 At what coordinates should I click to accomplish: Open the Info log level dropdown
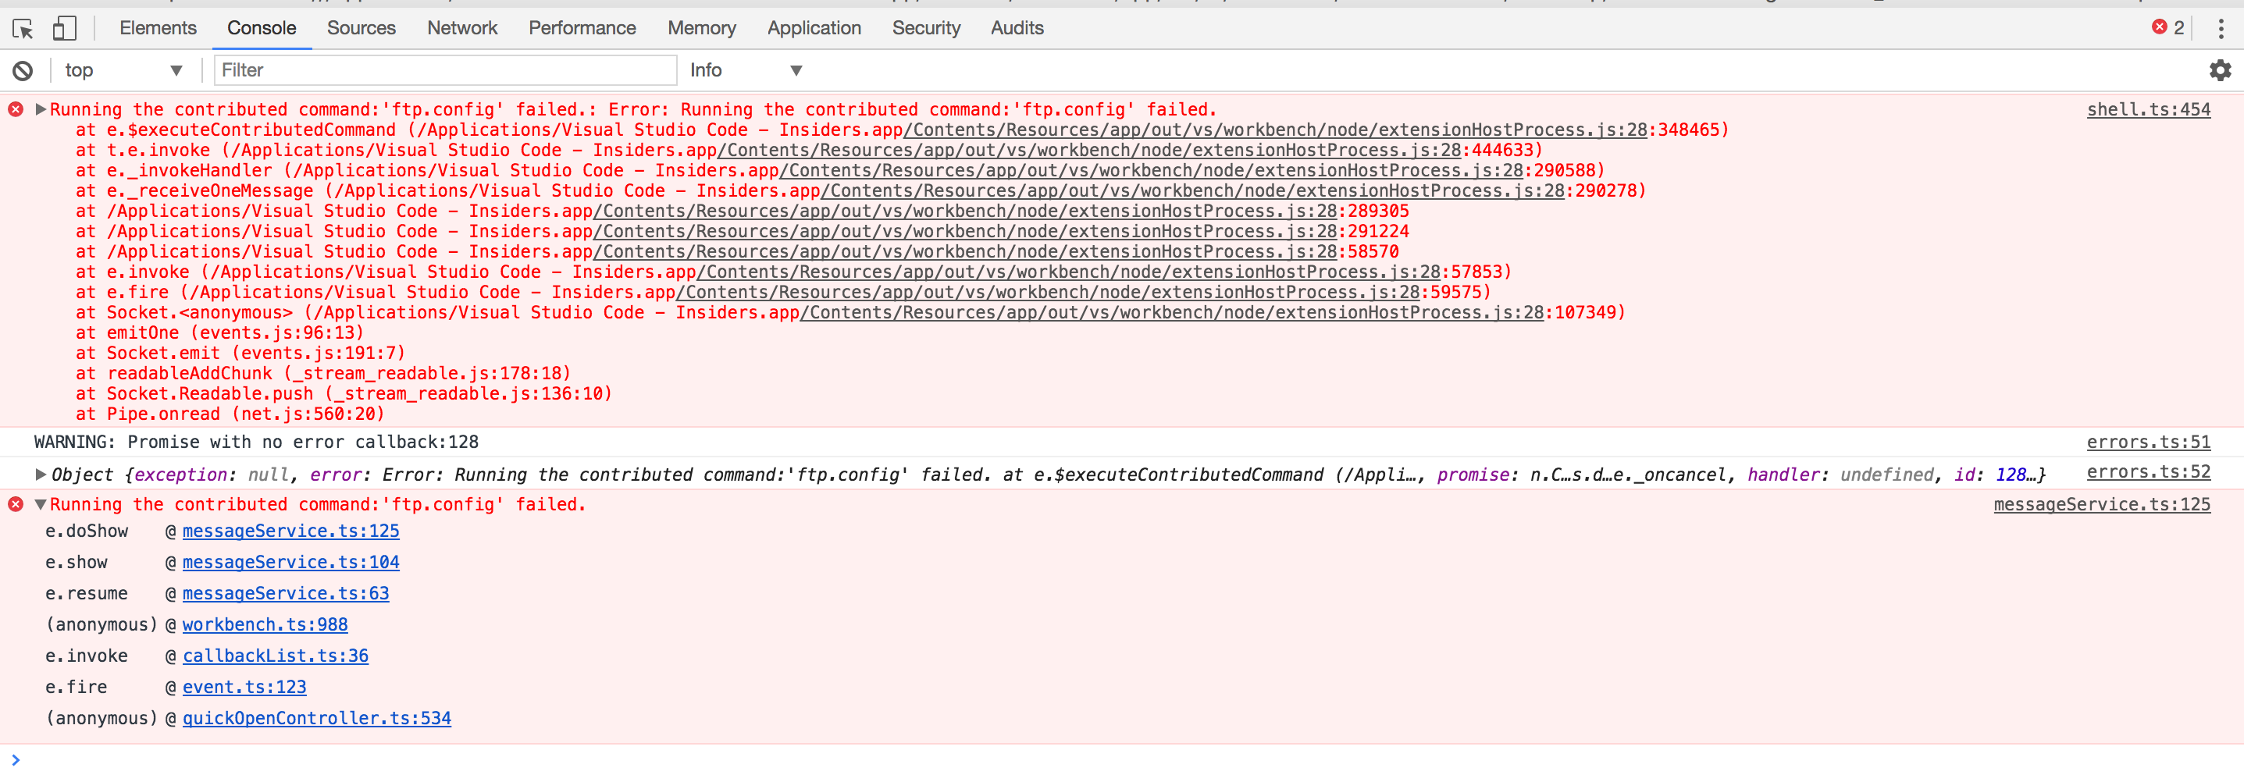(746, 70)
